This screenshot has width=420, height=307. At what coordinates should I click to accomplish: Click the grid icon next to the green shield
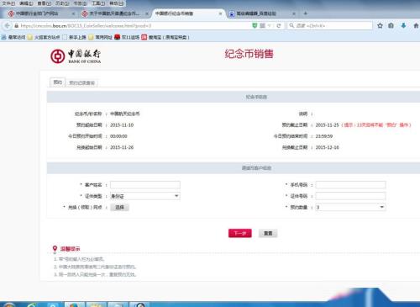coord(262,25)
